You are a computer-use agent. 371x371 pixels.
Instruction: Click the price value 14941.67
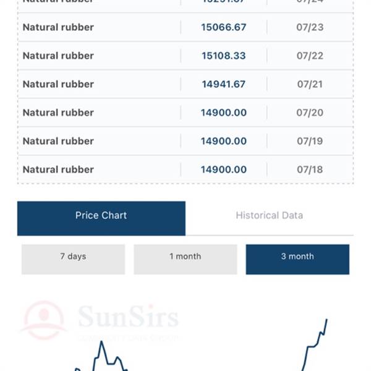point(224,84)
